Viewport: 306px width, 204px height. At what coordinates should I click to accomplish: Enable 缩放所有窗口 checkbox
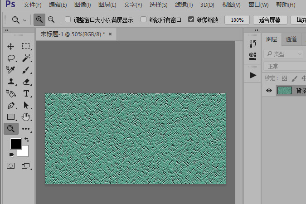click(143, 19)
